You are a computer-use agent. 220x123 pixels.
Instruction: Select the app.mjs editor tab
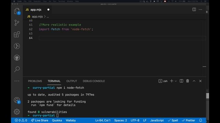coord(36,10)
